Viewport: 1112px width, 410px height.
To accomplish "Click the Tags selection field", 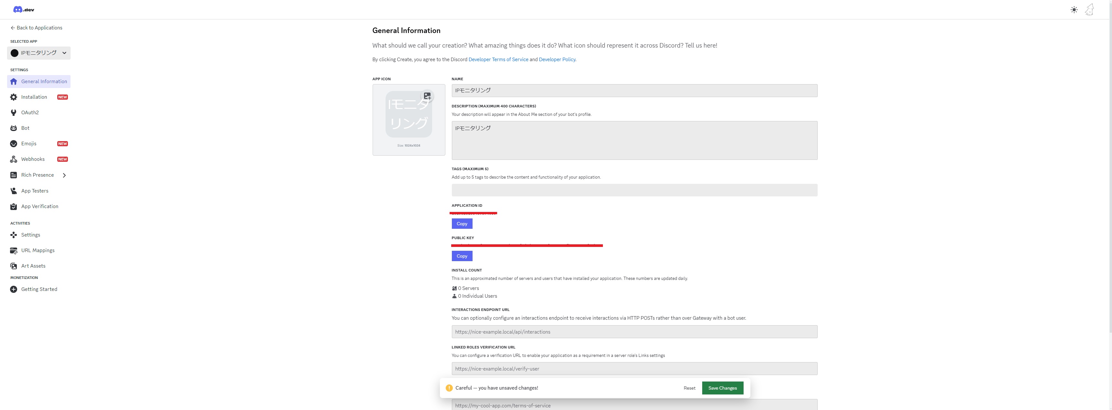I will tap(634, 190).
